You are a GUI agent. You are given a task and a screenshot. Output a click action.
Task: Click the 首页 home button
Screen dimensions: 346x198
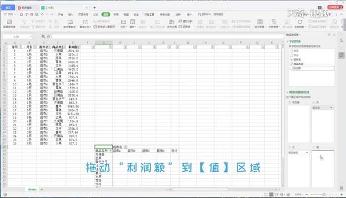tap(7, 8)
